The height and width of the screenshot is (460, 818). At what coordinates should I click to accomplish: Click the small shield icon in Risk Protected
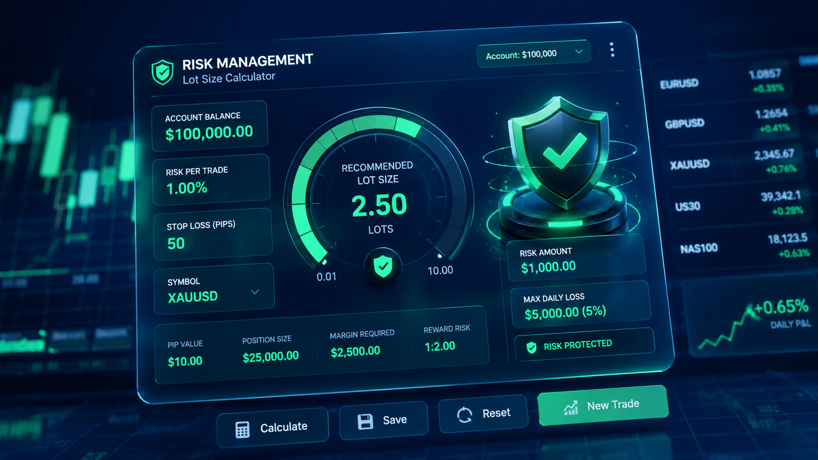click(531, 348)
